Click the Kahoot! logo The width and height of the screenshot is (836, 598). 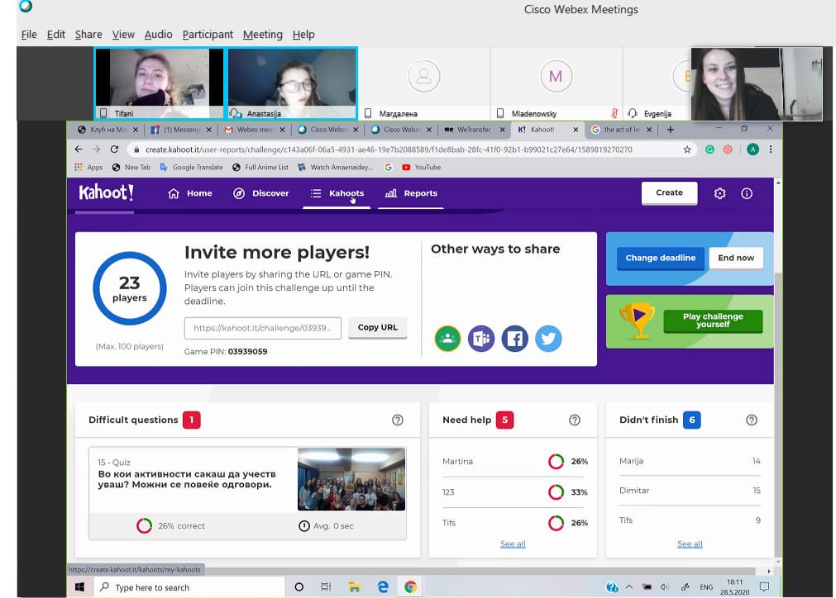[x=106, y=192]
